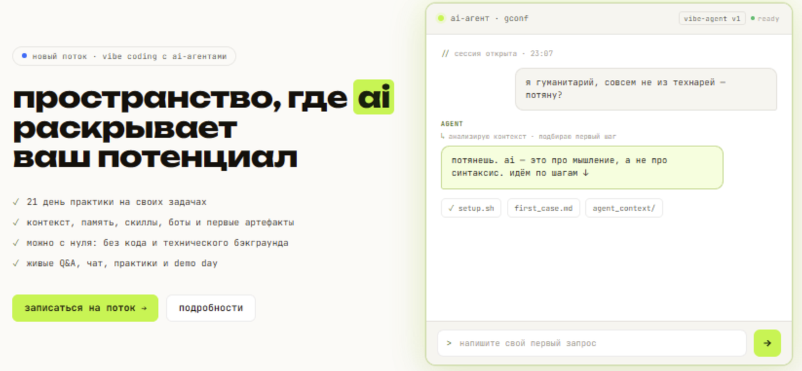Click можно с нуля list item
The image size is (802, 371).
150,243
